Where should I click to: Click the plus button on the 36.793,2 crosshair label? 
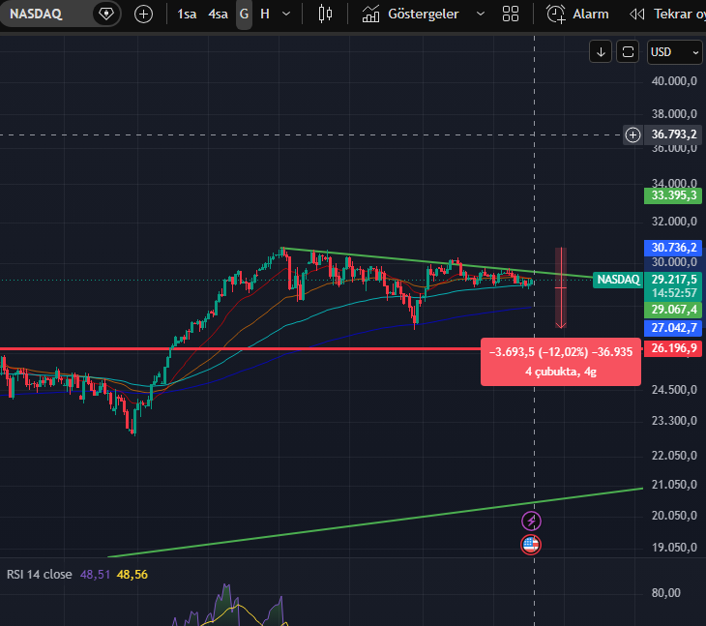(x=632, y=134)
